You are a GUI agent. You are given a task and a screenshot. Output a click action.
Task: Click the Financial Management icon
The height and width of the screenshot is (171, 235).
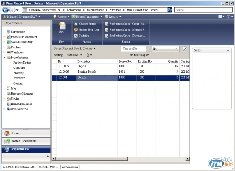click(9, 37)
